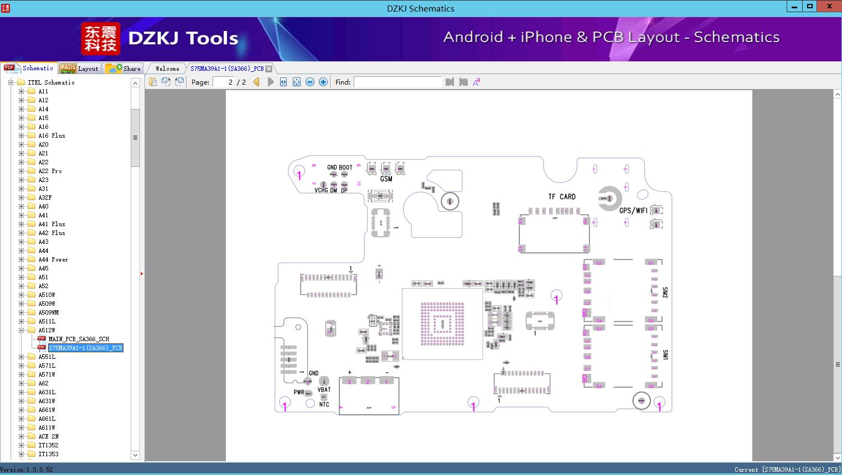This screenshot has height=475, width=842.
Task: Expand the A16 Plus folder
Action: 22,135
